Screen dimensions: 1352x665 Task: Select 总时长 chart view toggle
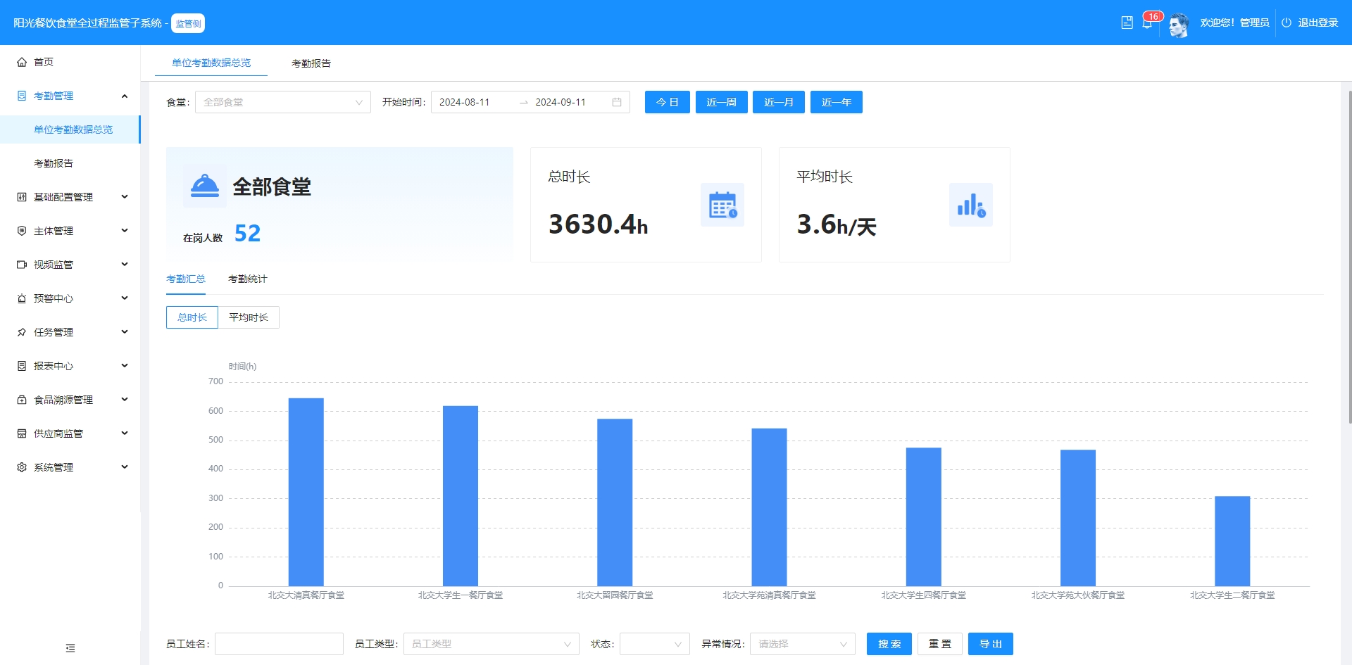click(192, 317)
